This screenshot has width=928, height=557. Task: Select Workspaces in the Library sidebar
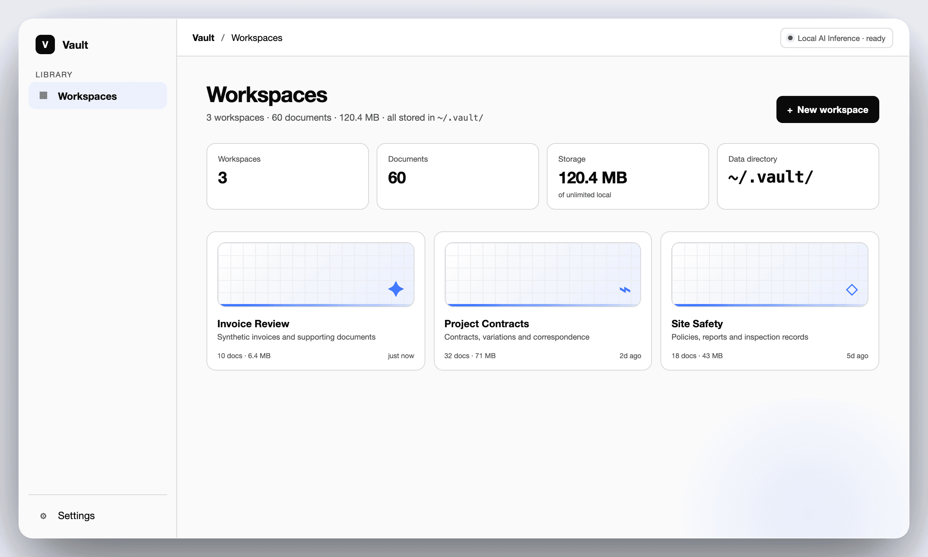coord(98,96)
